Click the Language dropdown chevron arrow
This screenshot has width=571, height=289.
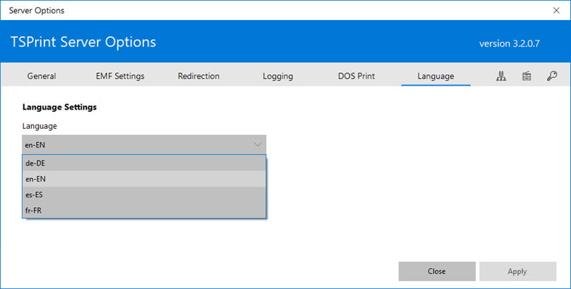258,145
